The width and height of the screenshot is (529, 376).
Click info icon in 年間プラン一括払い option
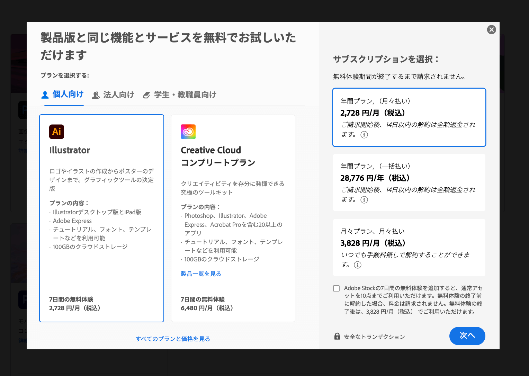click(364, 200)
